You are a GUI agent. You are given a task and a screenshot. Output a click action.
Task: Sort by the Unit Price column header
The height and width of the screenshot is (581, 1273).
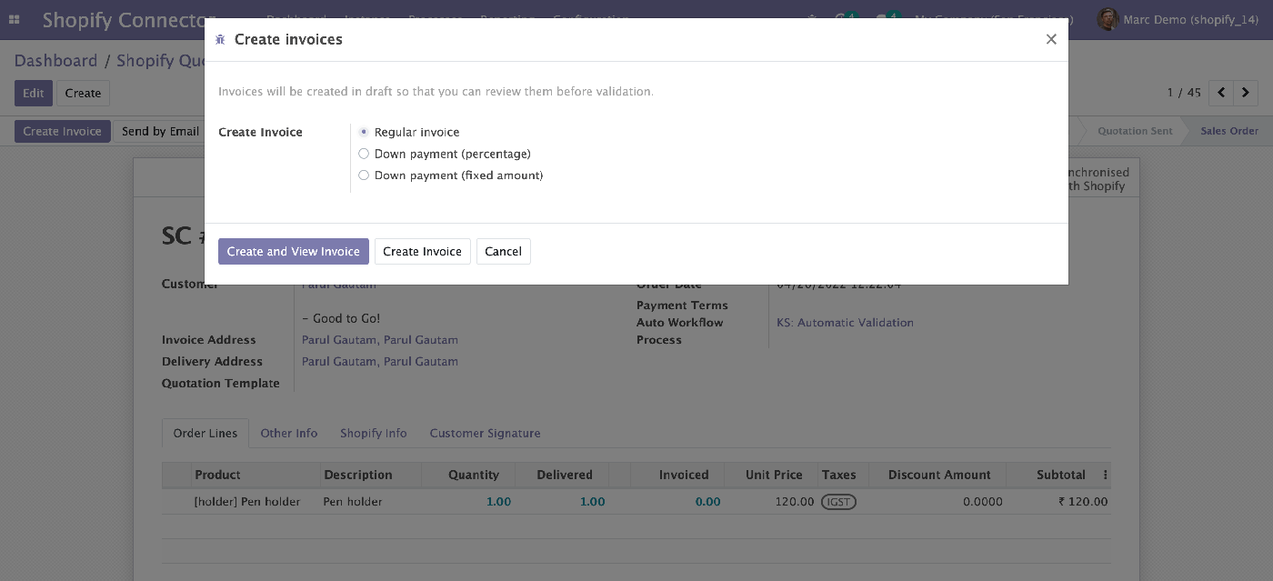[x=771, y=475]
